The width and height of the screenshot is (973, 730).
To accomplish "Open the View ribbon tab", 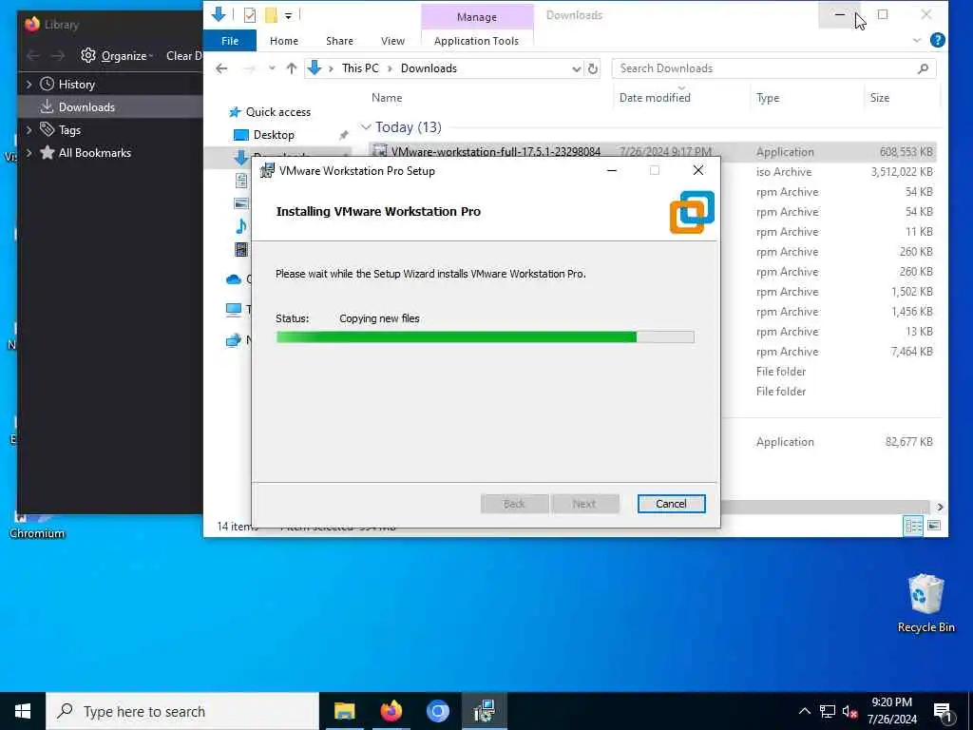I will point(392,41).
